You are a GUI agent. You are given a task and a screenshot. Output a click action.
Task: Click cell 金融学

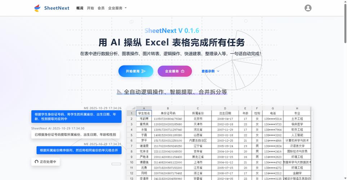(297, 173)
